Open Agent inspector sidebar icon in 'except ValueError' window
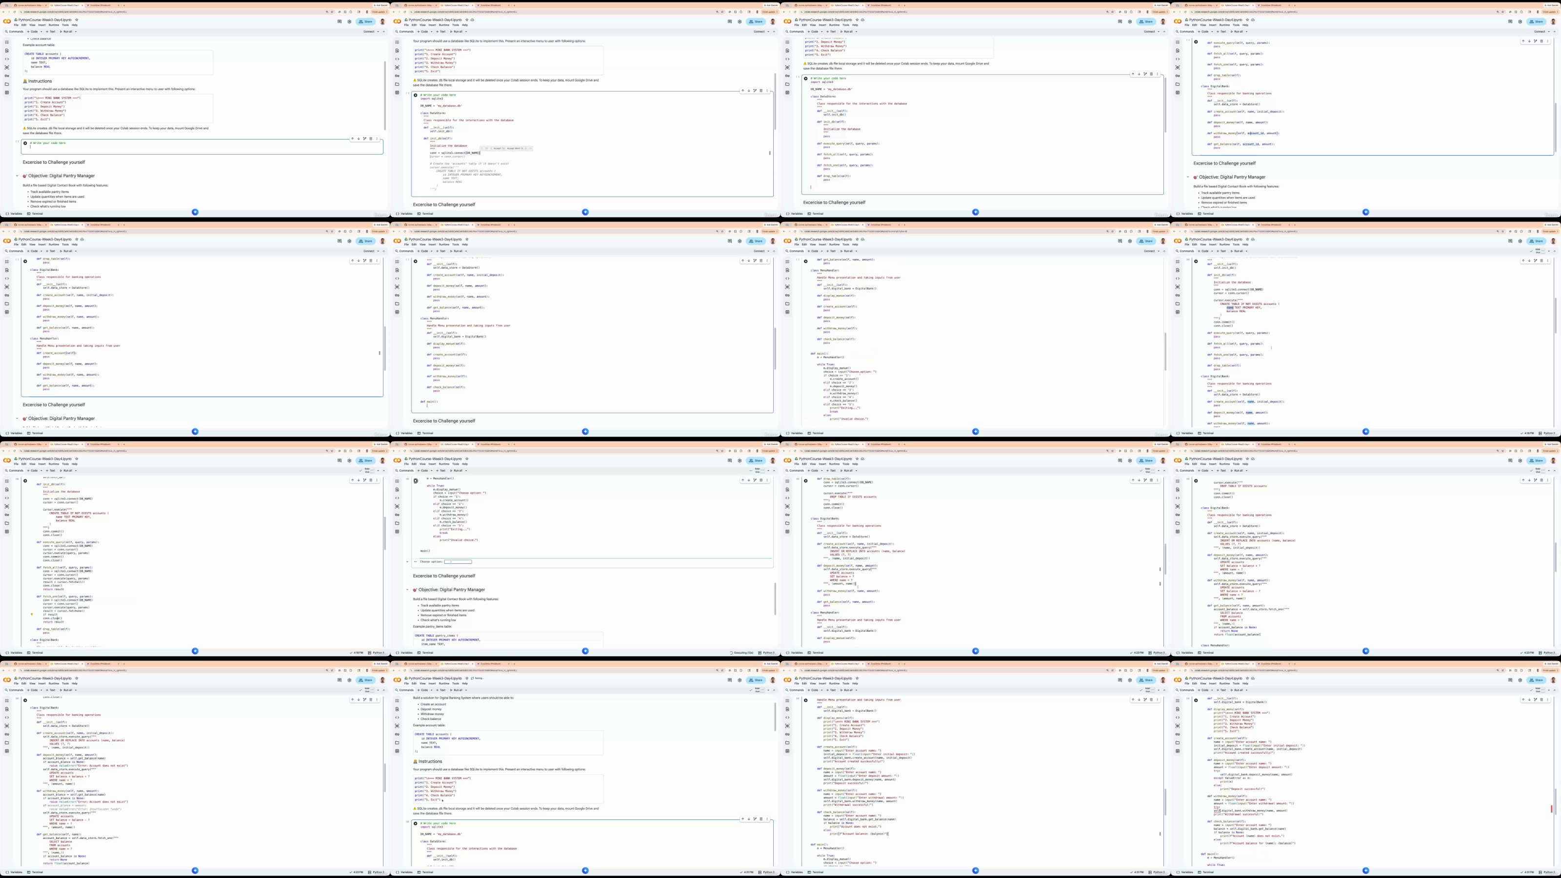 coord(1178,726)
